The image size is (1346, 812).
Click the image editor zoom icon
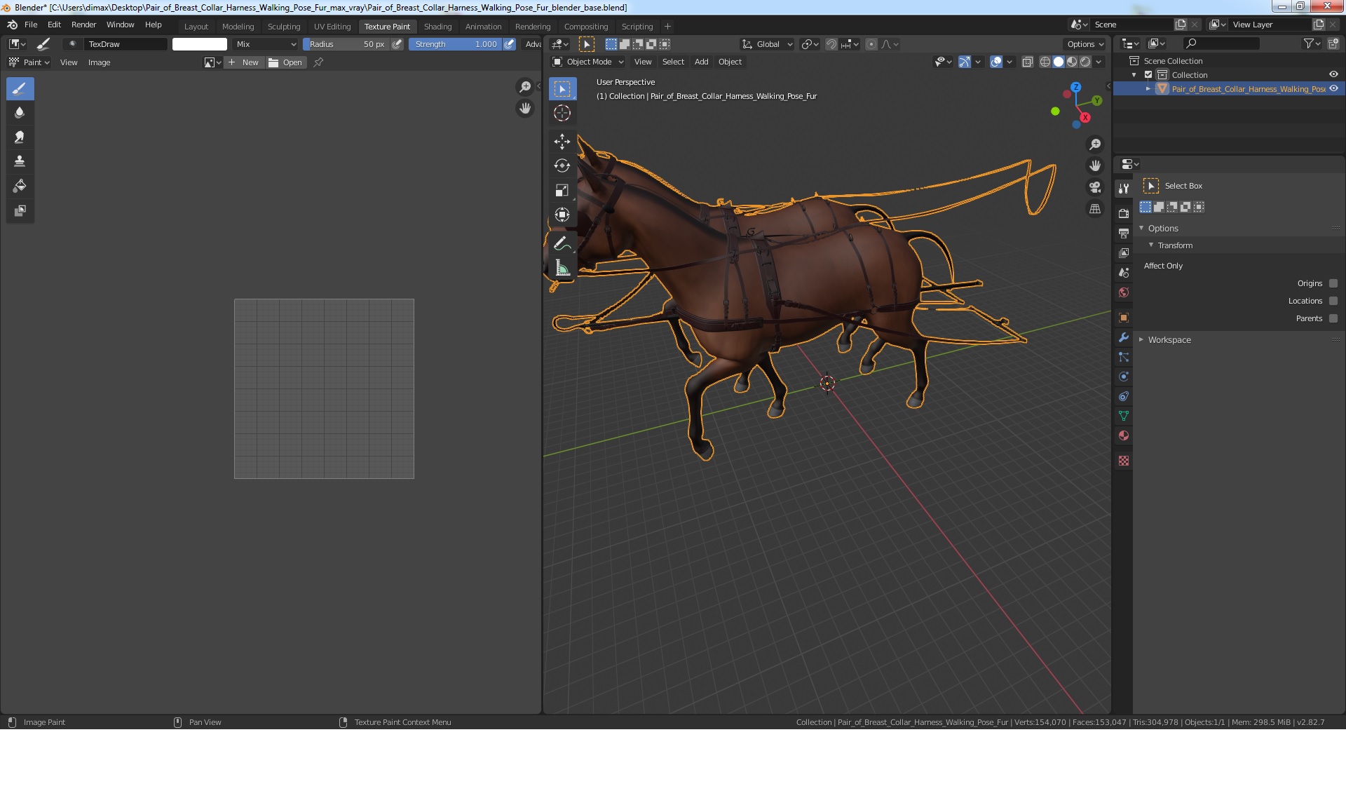[524, 87]
